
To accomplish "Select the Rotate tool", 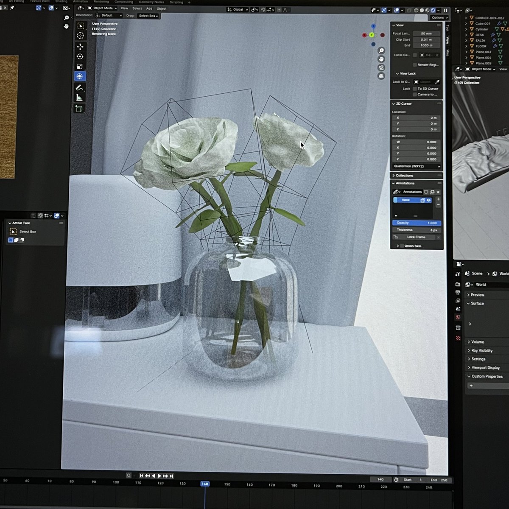I will (80, 56).
